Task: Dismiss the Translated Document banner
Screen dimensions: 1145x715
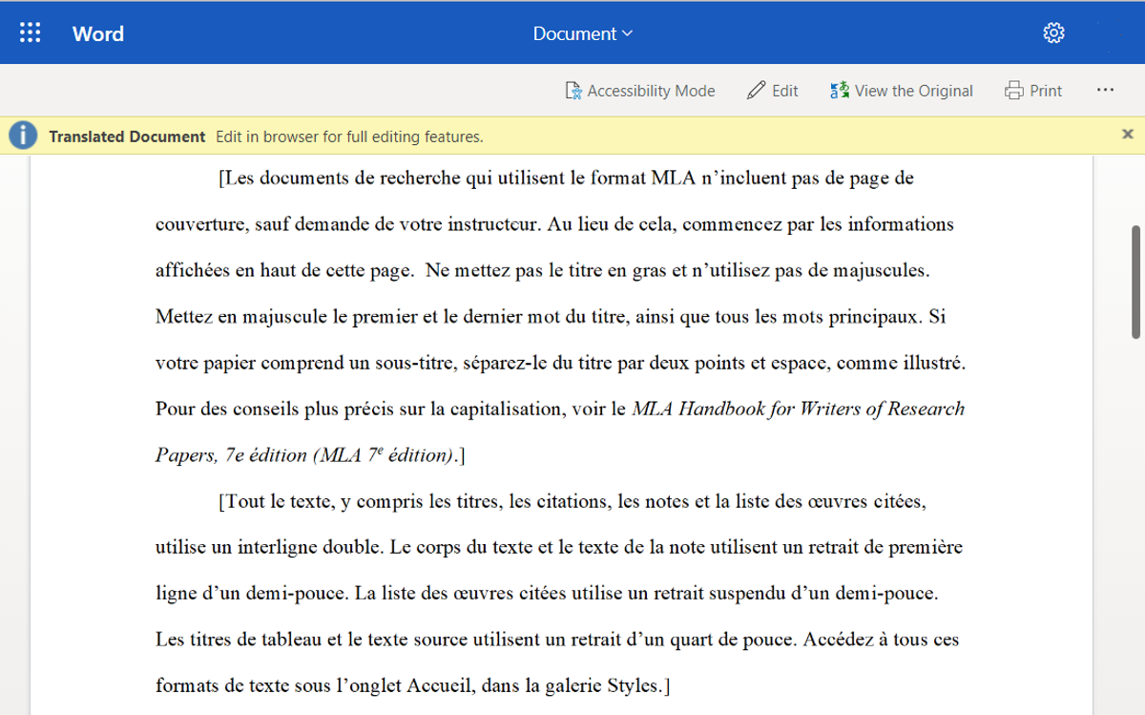Action: [x=1127, y=134]
